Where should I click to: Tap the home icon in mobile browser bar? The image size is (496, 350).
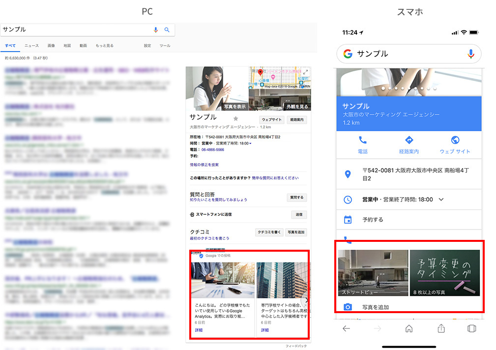coord(409,328)
